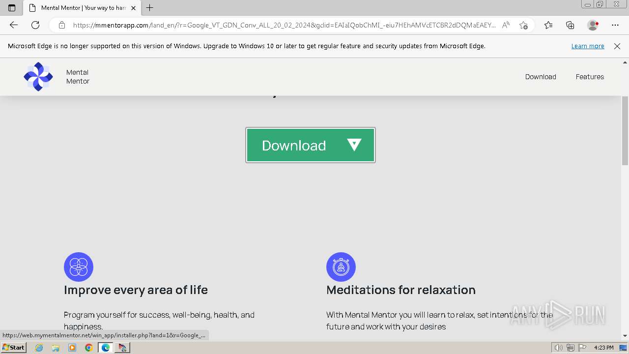Dismiss the Edge unsupported notification bar
629x354 pixels.
tap(617, 46)
